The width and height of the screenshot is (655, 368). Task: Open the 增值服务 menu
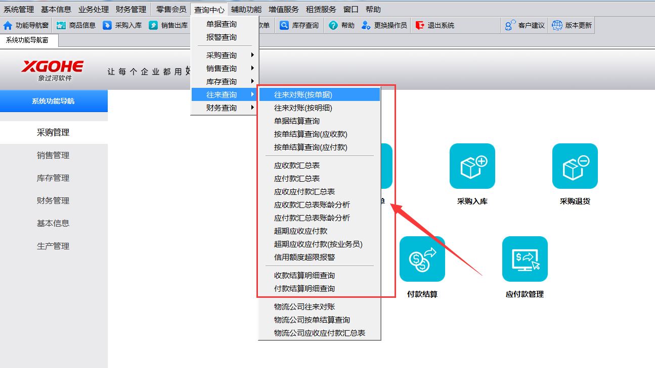[x=284, y=9]
